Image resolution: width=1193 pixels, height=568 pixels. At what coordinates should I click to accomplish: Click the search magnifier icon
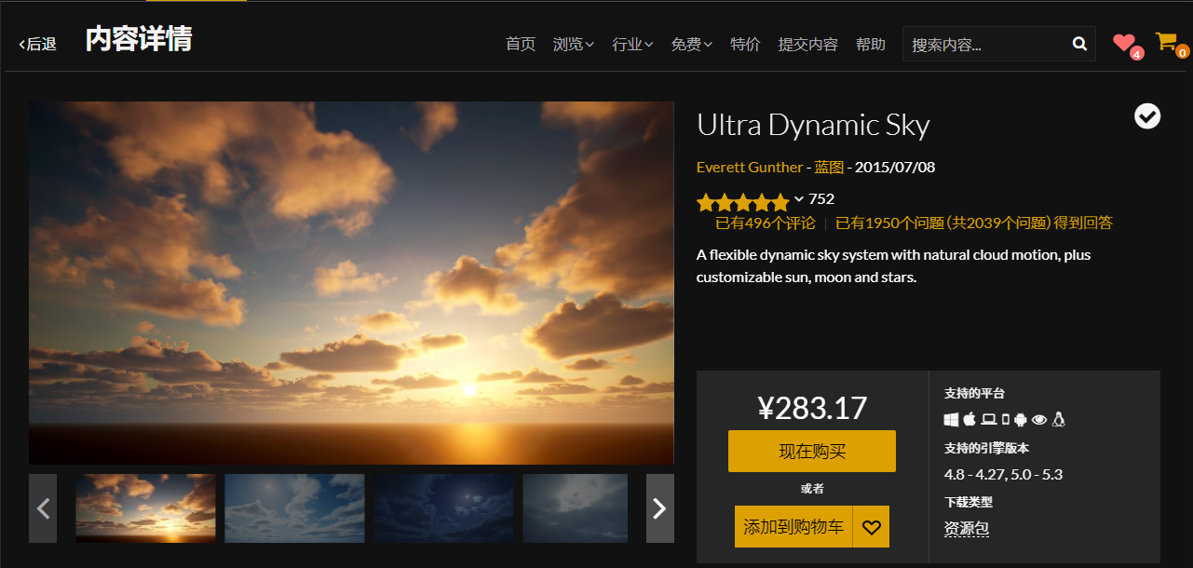coord(1079,43)
